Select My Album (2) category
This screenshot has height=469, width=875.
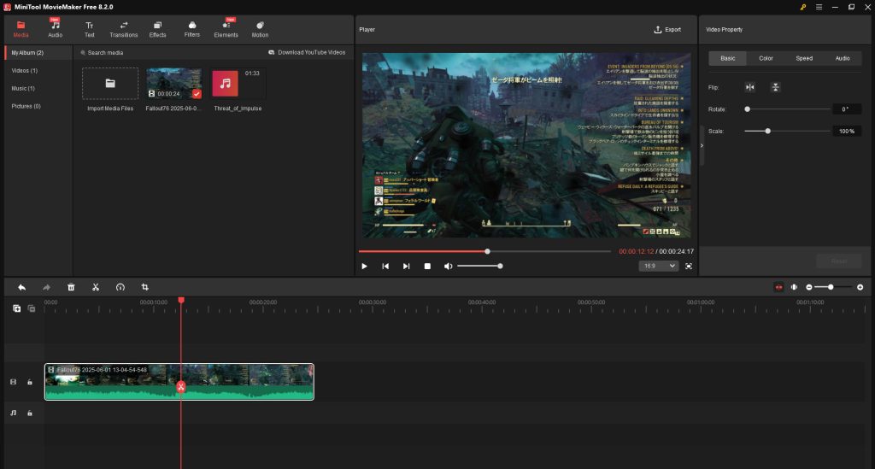coord(38,52)
